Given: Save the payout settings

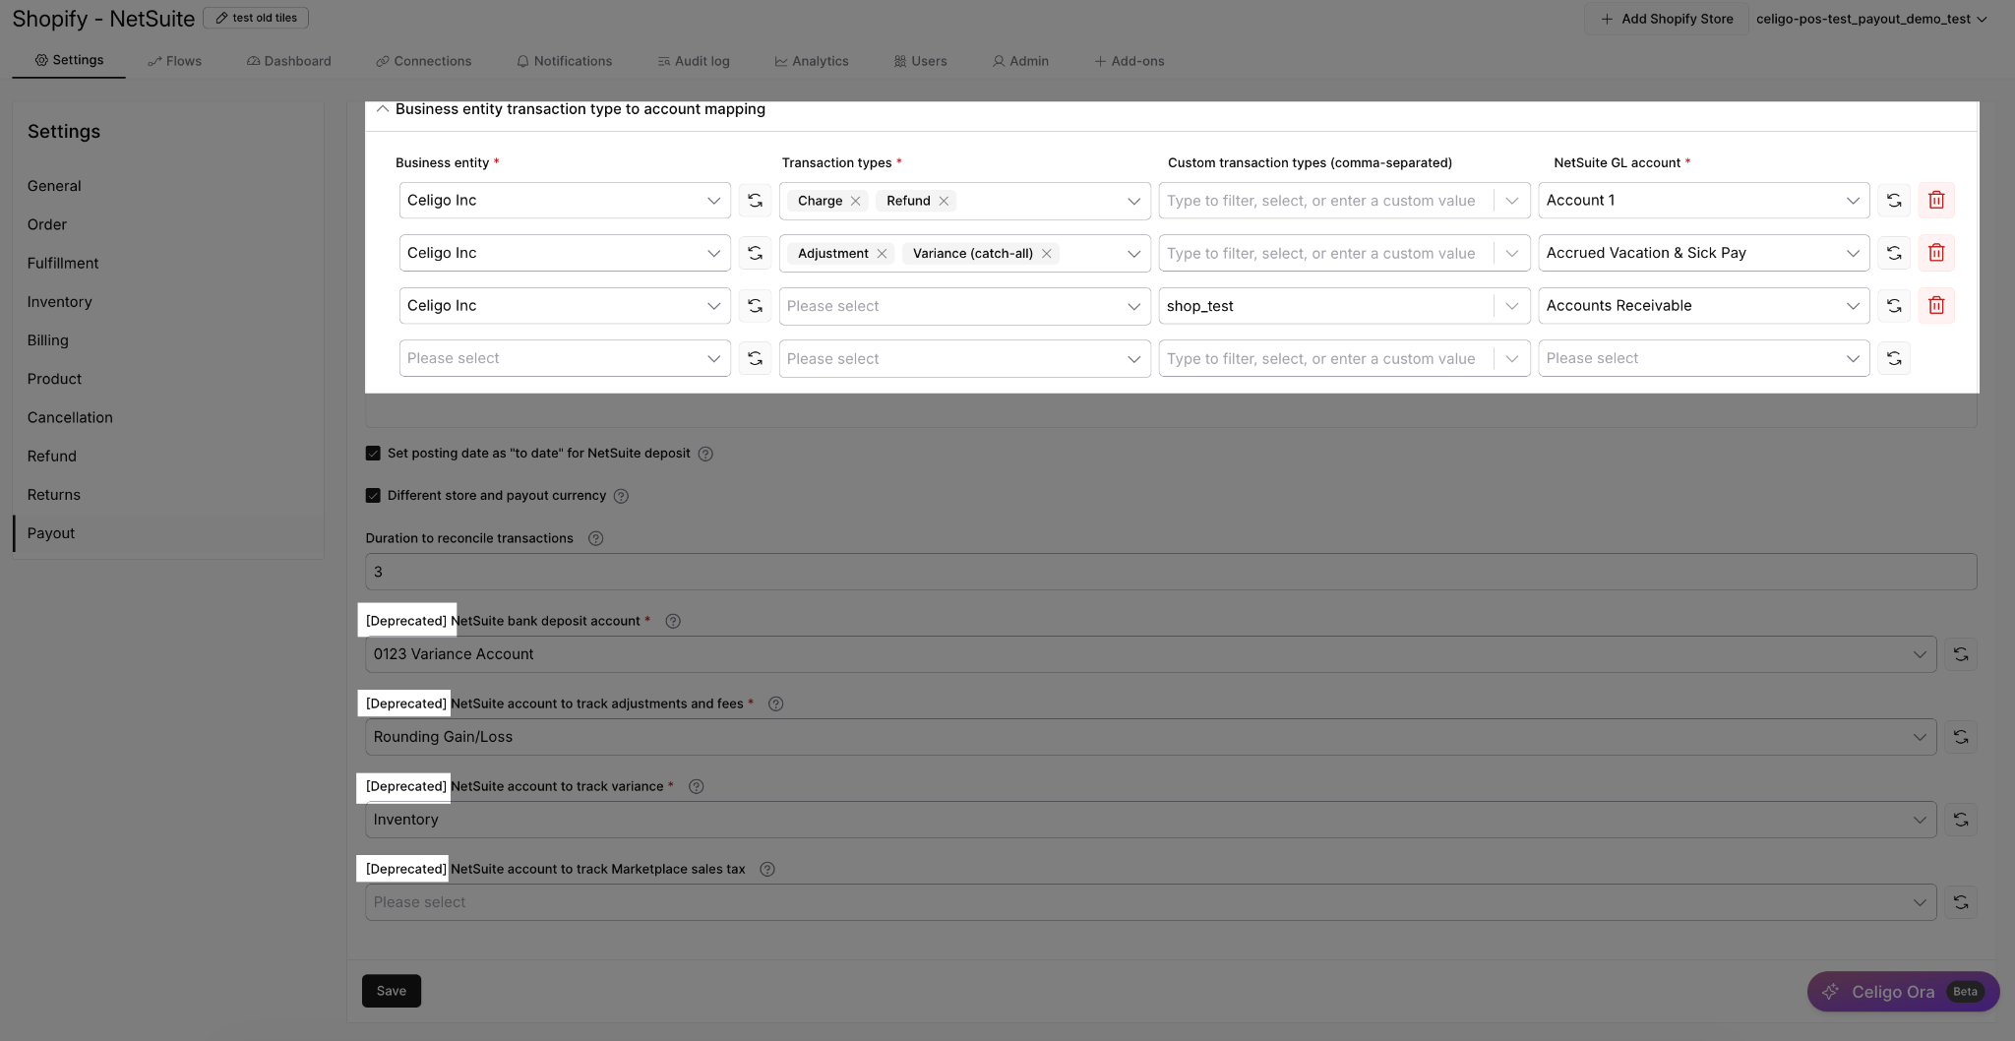Looking at the screenshot, I should [392, 991].
